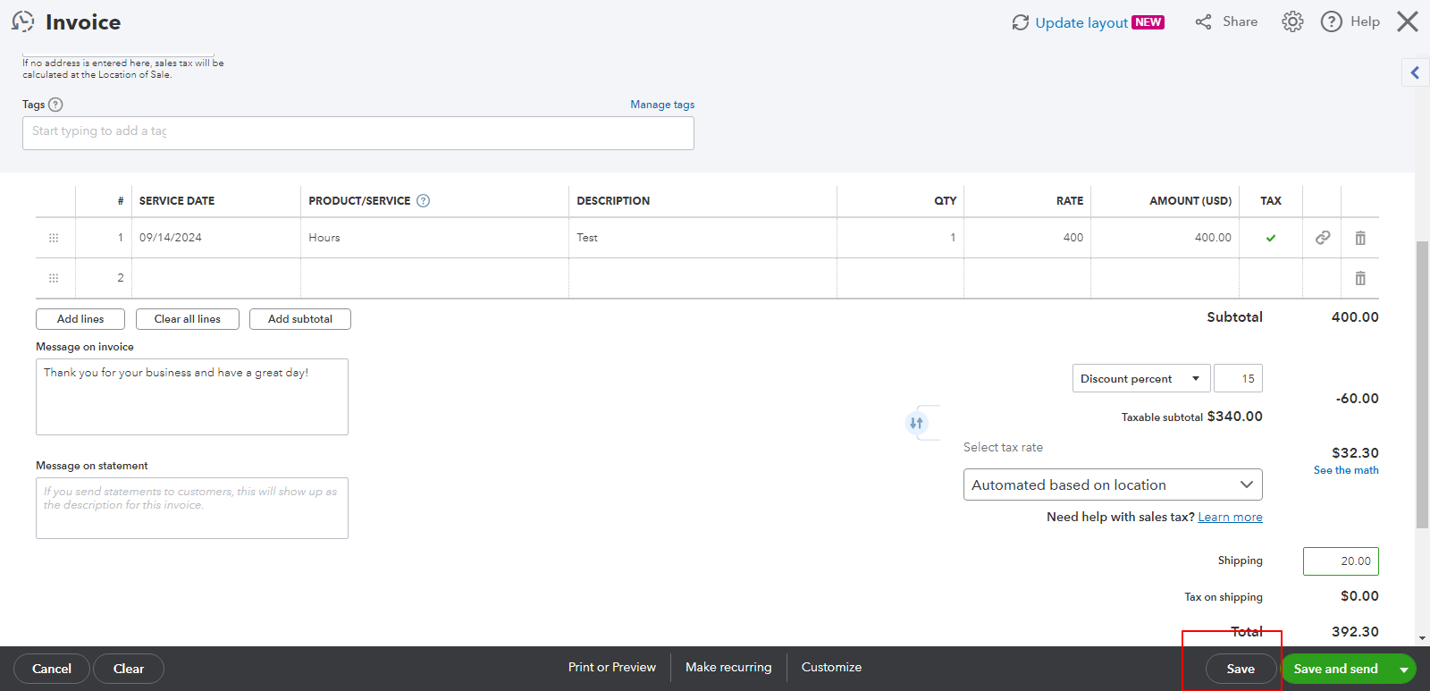Image resolution: width=1430 pixels, height=691 pixels.
Task: Click the link icon on line 1
Action: 1323,238
